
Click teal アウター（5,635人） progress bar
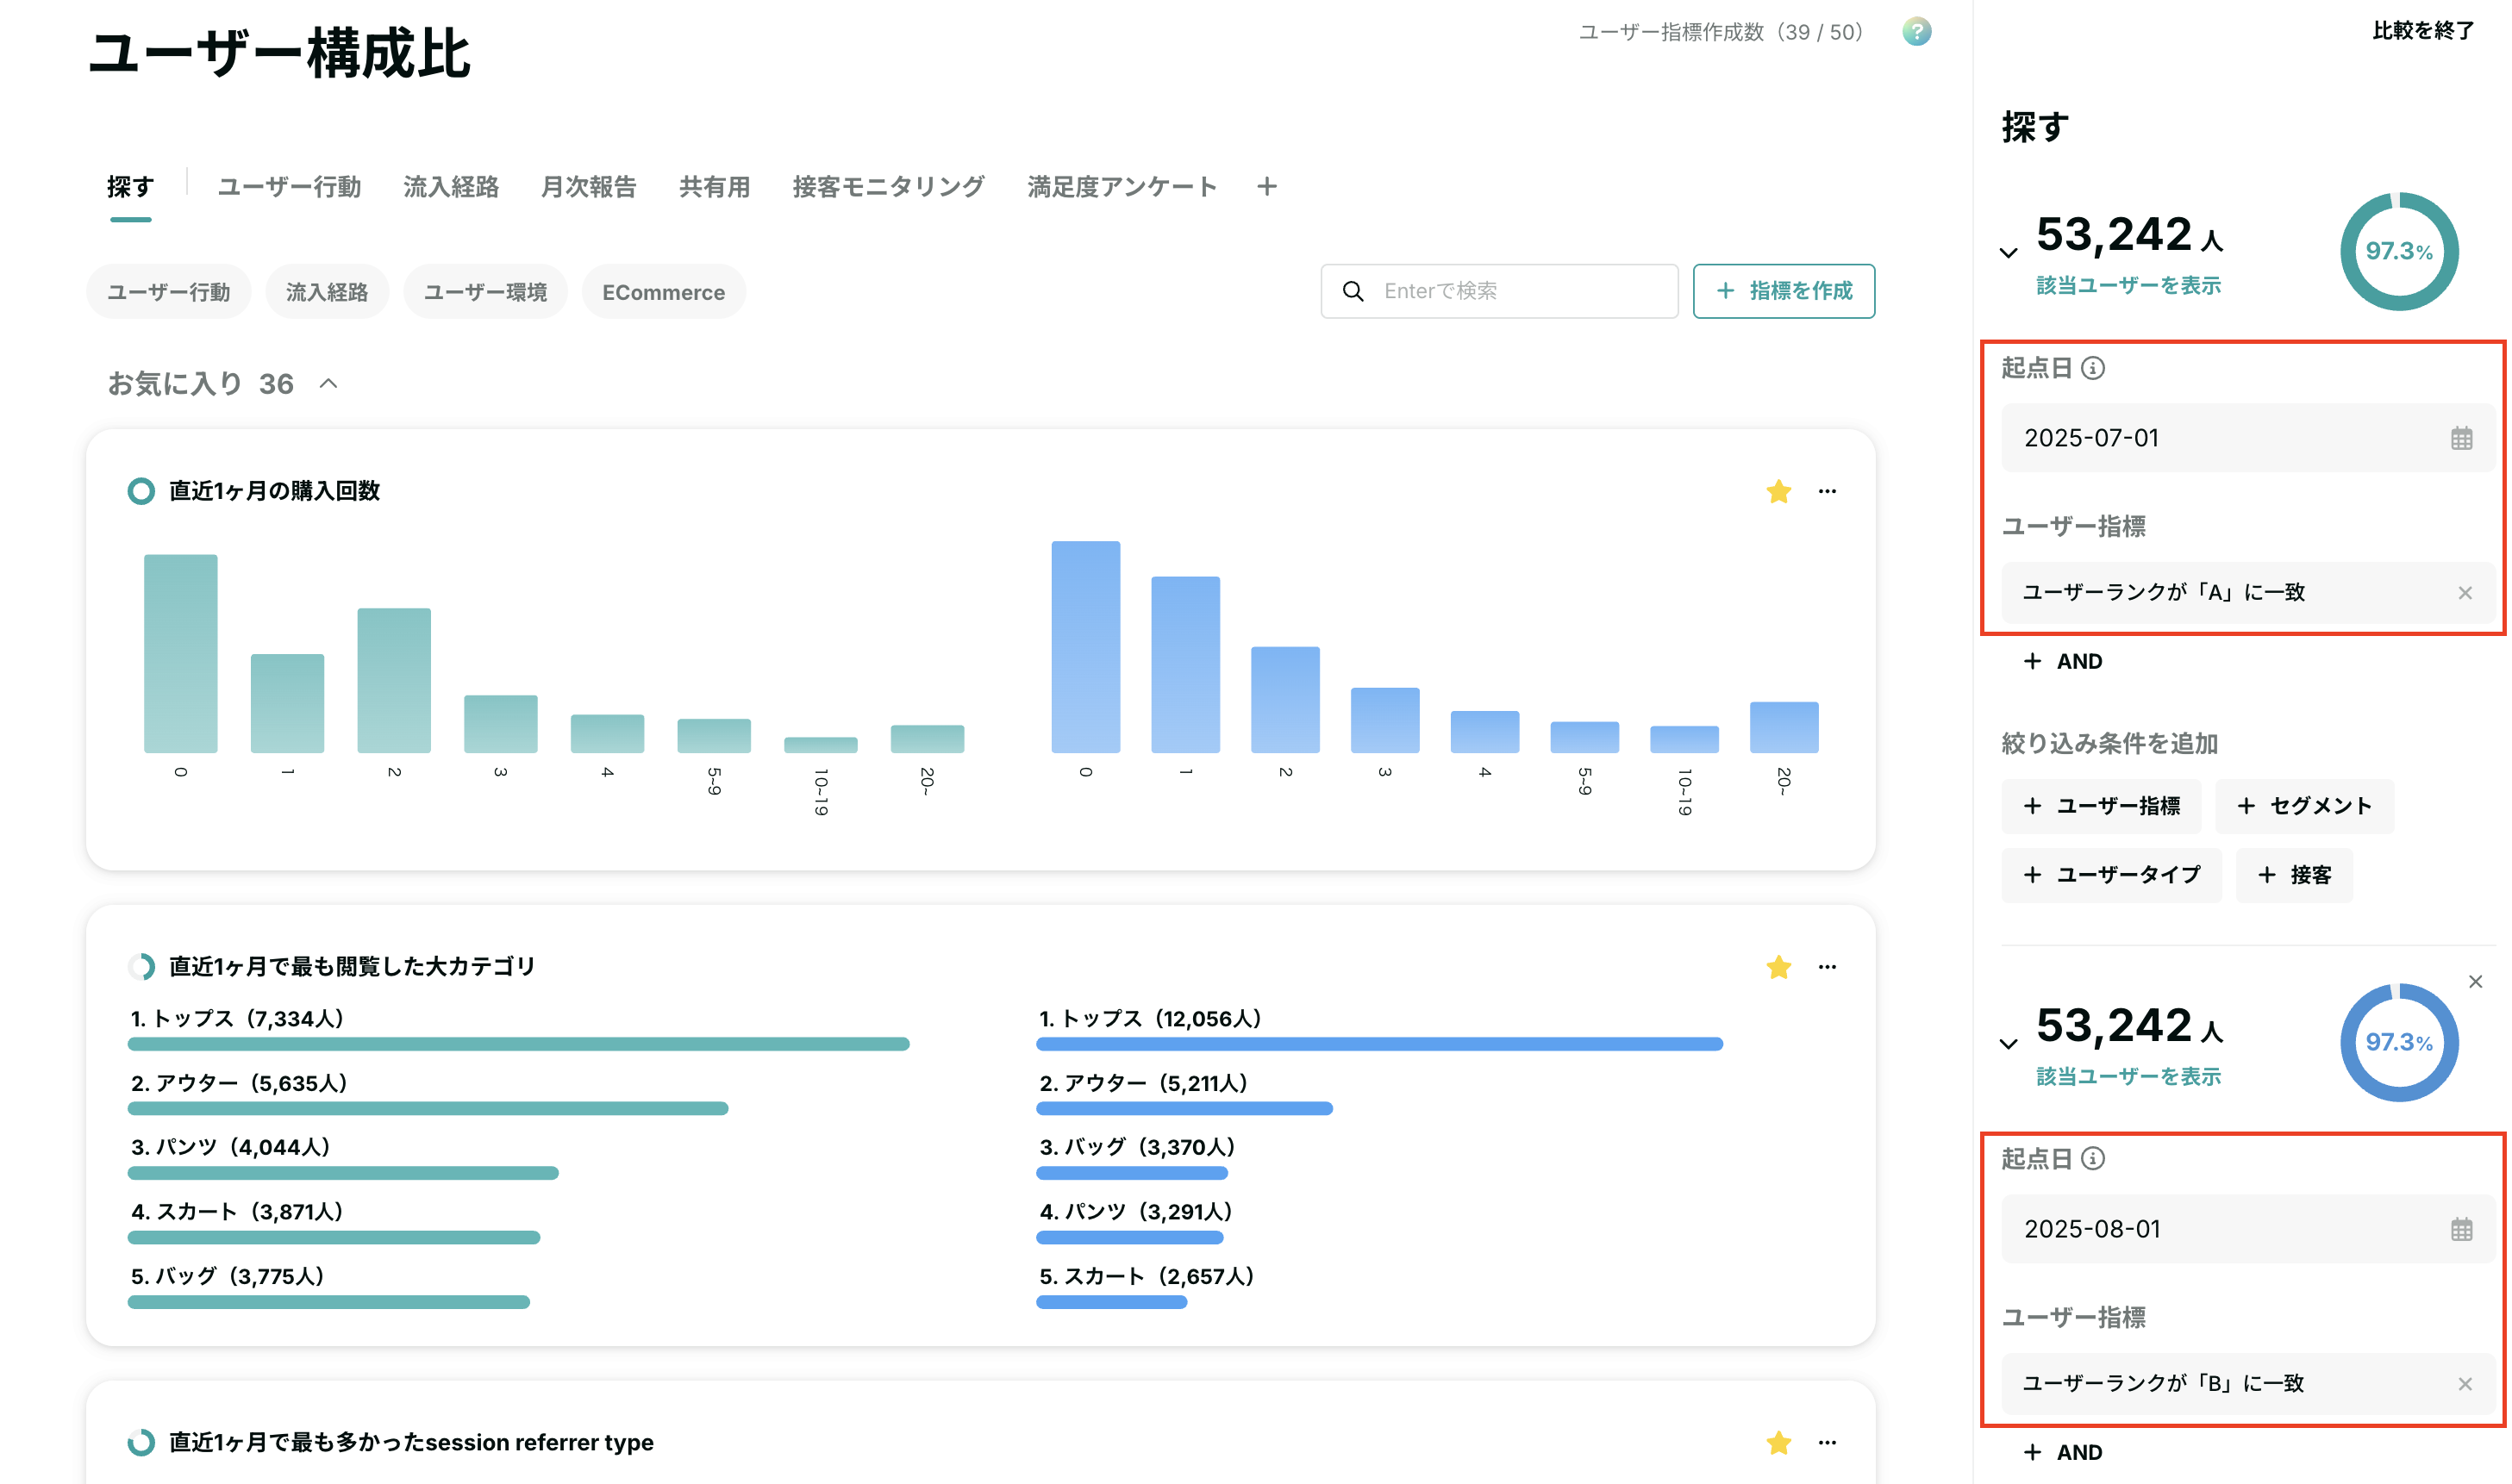pyautogui.click(x=428, y=1109)
